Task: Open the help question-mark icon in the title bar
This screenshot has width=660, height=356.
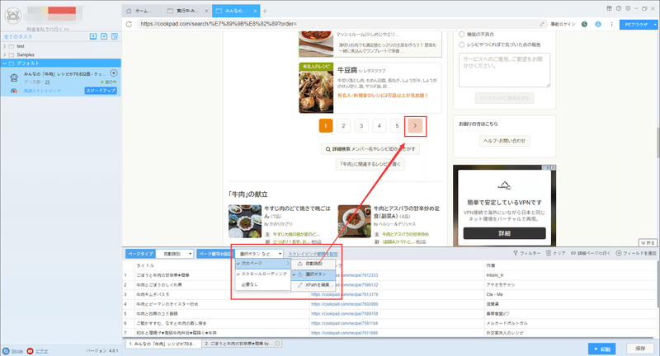Action: pyautogui.click(x=618, y=8)
